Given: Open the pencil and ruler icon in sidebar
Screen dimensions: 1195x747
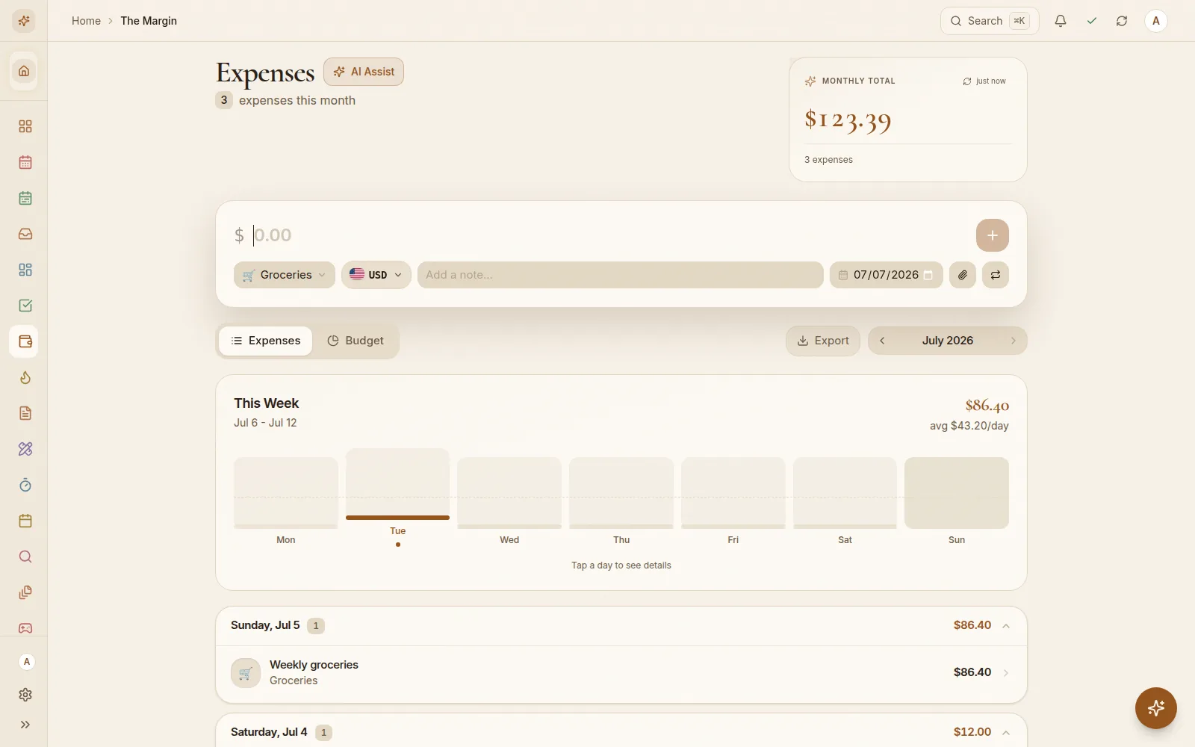Looking at the screenshot, I should (25, 449).
